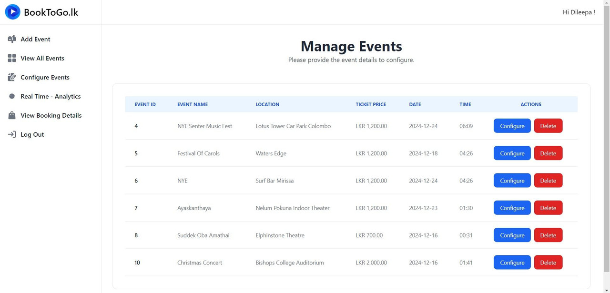Configure the NYE Senter Music Fest event
The width and height of the screenshot is (610, 293).
coord(512,126)
